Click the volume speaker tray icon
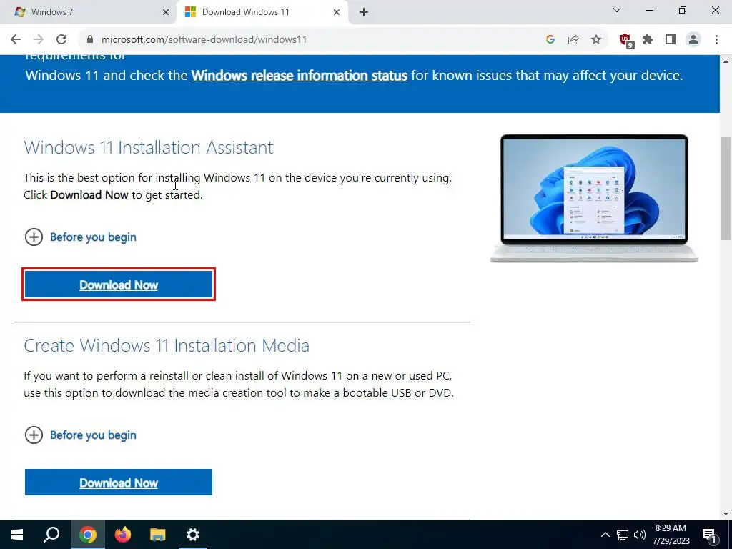The width and height of the screenshot is (732, 549). pyautogui.click(x=640, y=535)
